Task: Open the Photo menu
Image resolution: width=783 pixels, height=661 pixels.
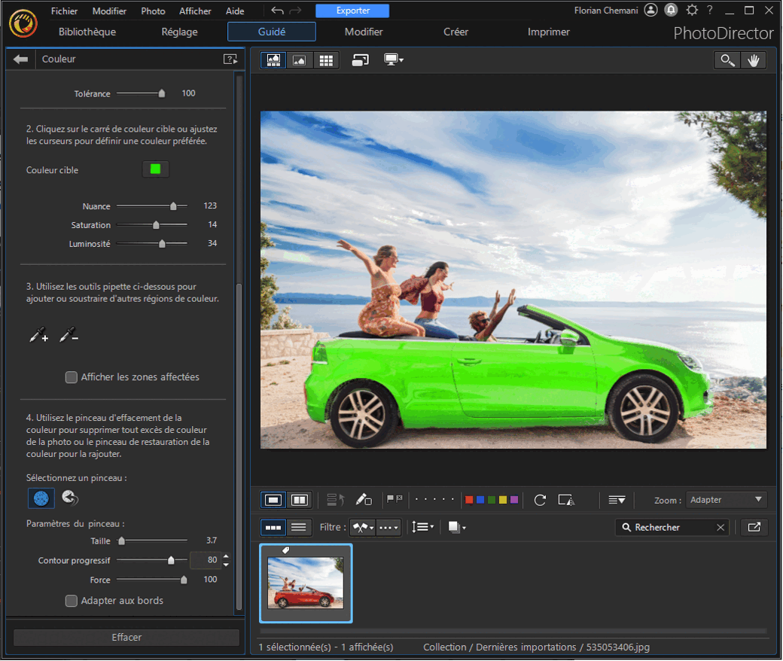Action: point(153,11)
